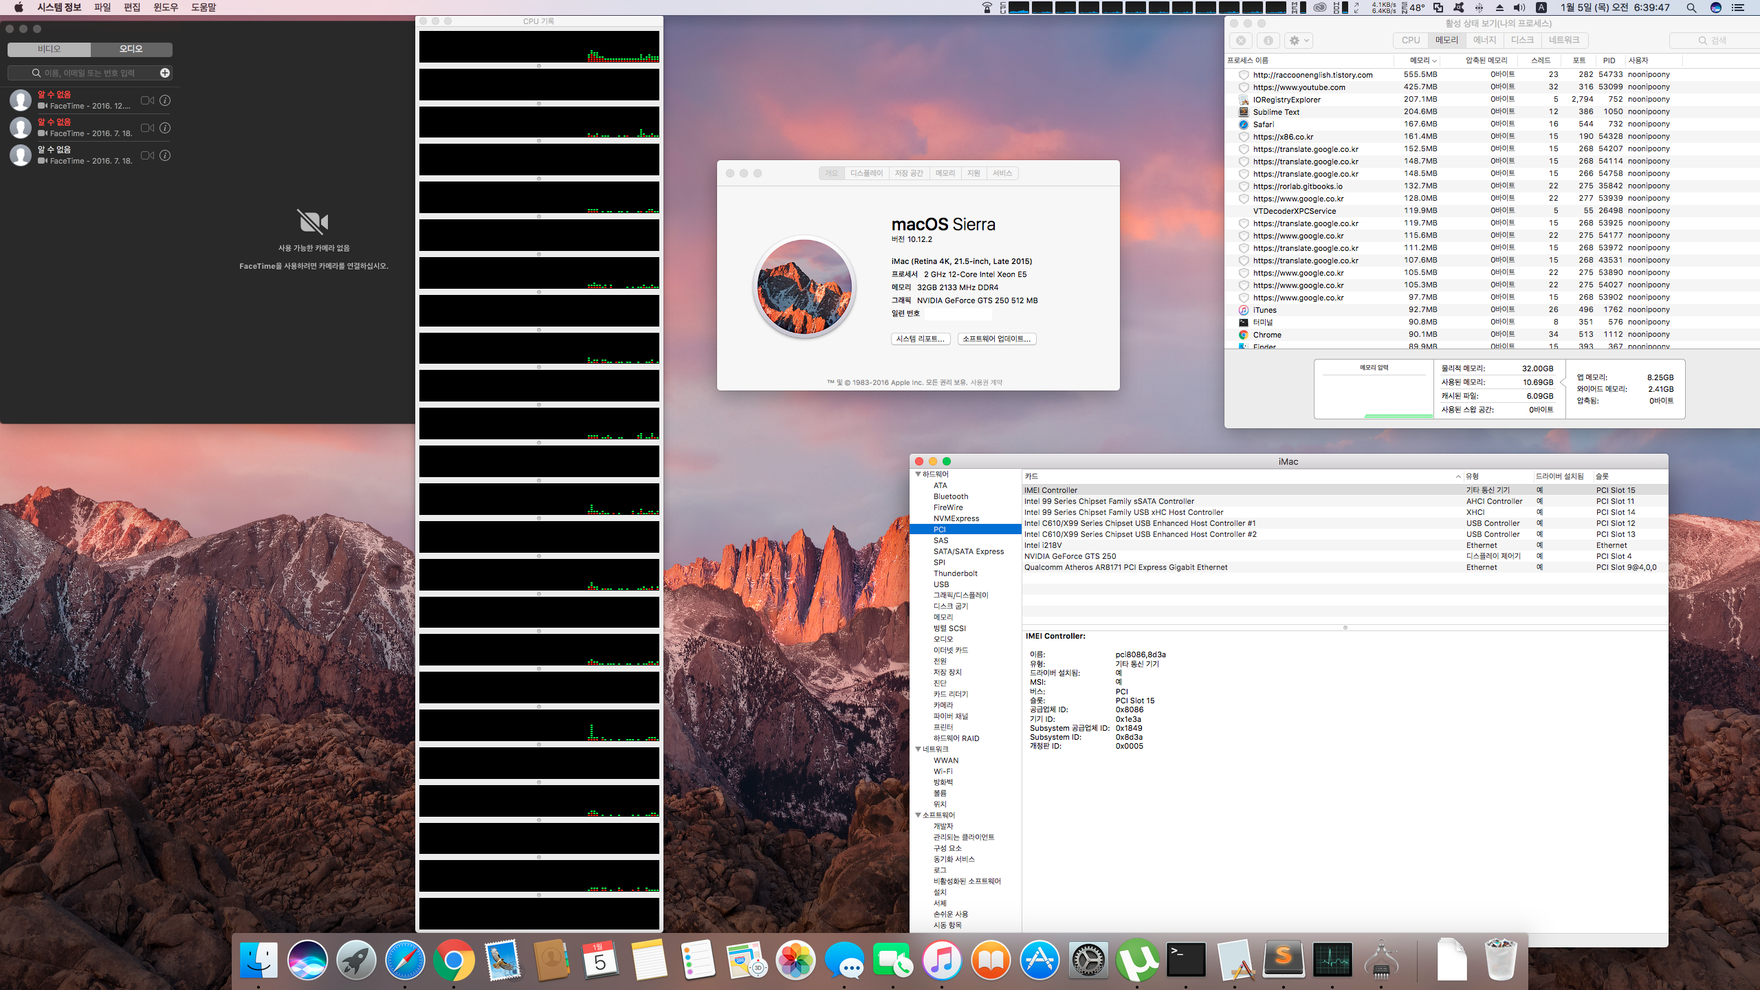Open Trash in the Dock
The width and height of the screenshot is (1760, 990).
(x=1501, y=960)
